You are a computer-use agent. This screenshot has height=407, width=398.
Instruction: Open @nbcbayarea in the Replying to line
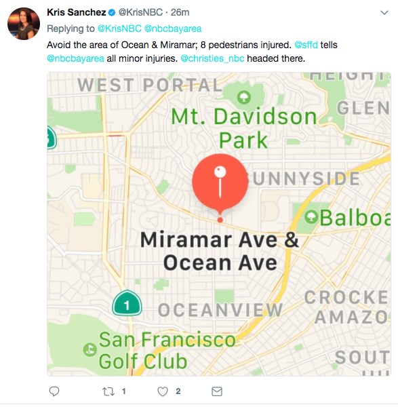(x=173, y=28)
